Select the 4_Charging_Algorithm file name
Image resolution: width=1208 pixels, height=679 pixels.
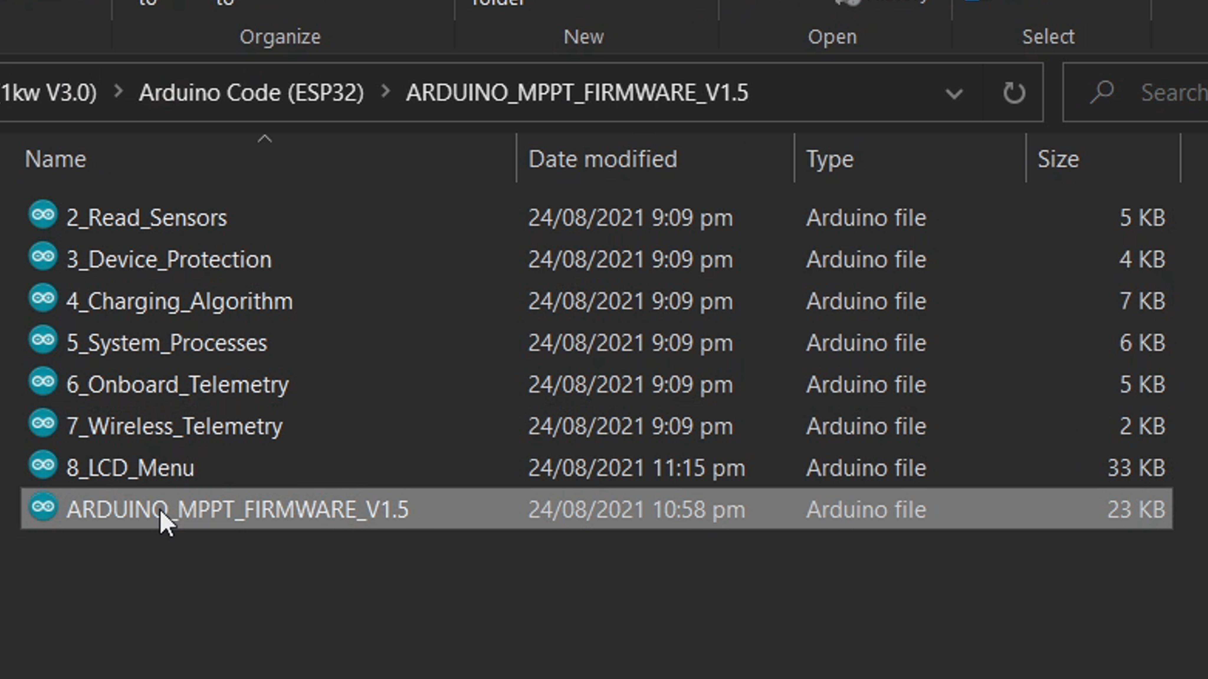pos(179,301)
